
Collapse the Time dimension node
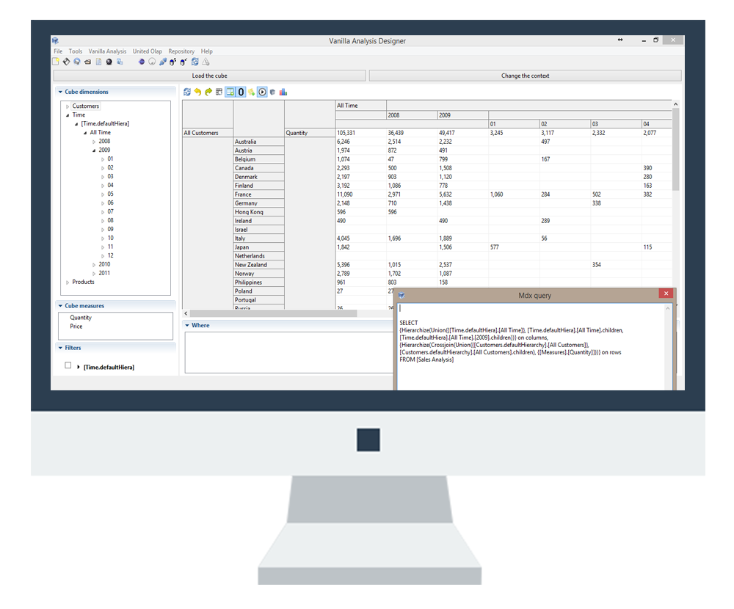click(x=68, y=115)
